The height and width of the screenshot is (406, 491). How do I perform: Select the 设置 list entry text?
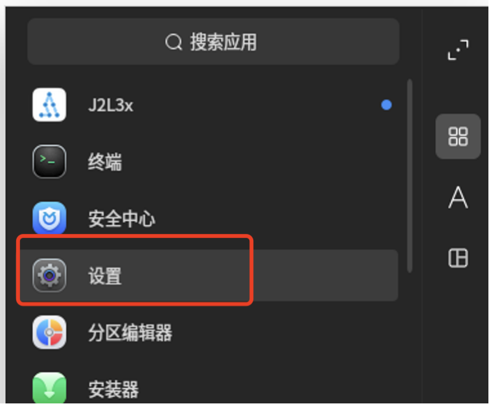click(104, 276)
